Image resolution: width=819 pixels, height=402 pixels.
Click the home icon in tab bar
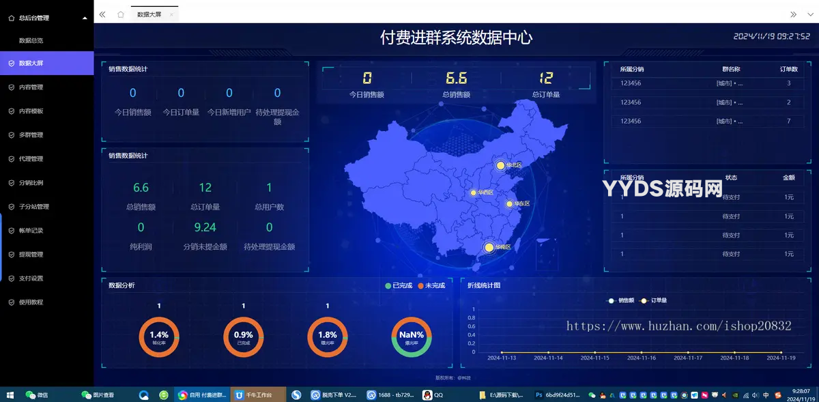tap(121, 14)
